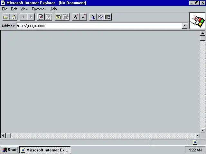Click the horizontal scrollbar left arrow
206x154 pixels.
tap(3, 135)
